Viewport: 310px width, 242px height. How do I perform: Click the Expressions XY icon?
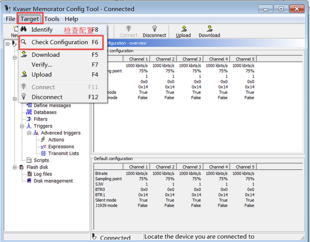pos(43,147)
